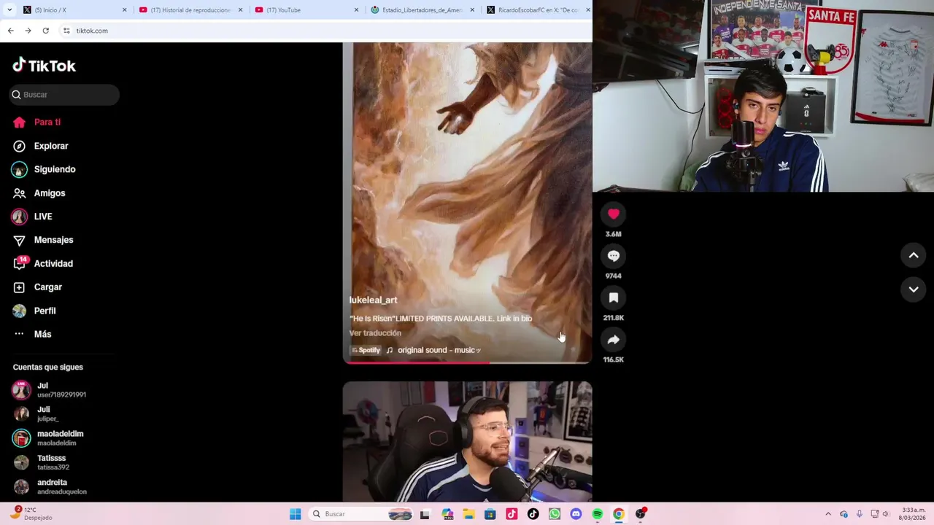Go to previous video with up chevron

[x=913, y=255]
